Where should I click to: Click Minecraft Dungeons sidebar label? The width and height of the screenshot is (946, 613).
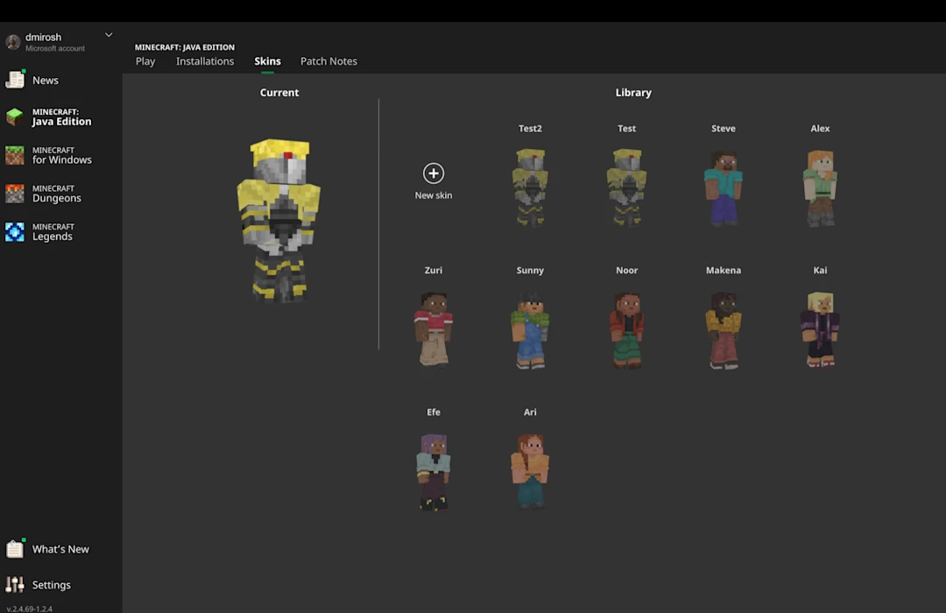click(x=57, y=194)
